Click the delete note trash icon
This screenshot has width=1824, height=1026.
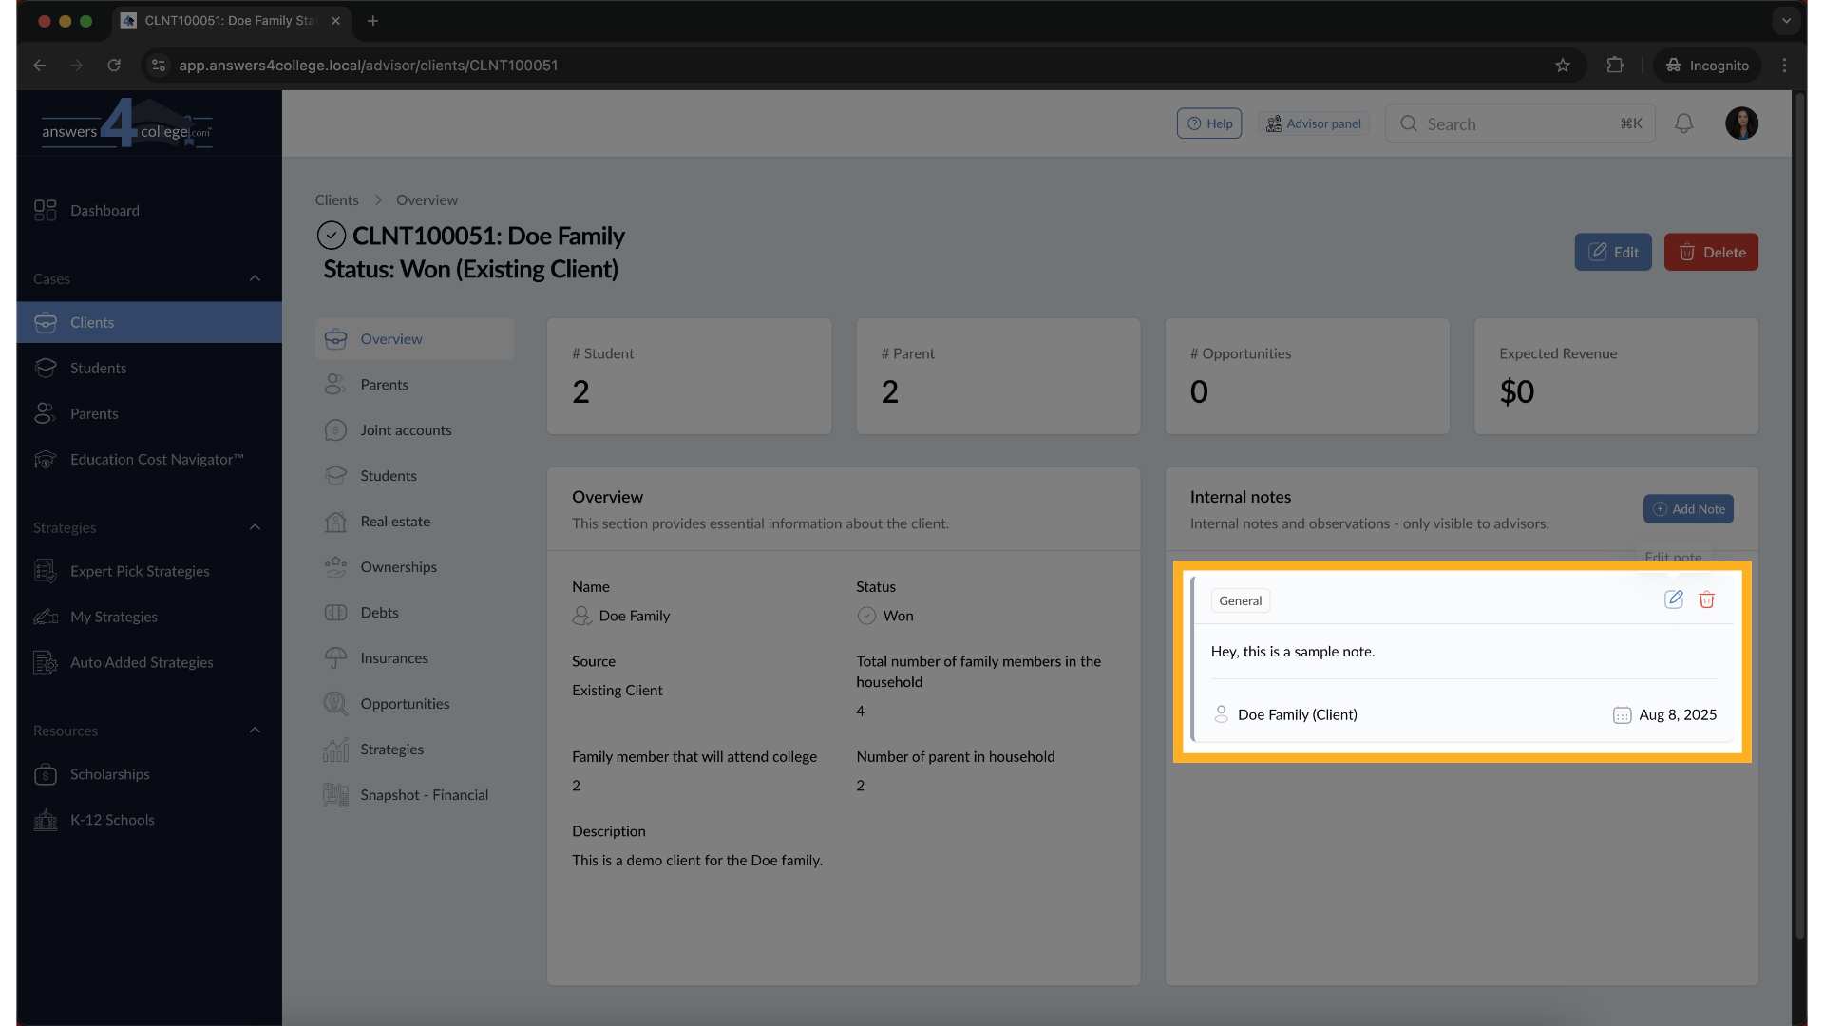point(1707,599)
